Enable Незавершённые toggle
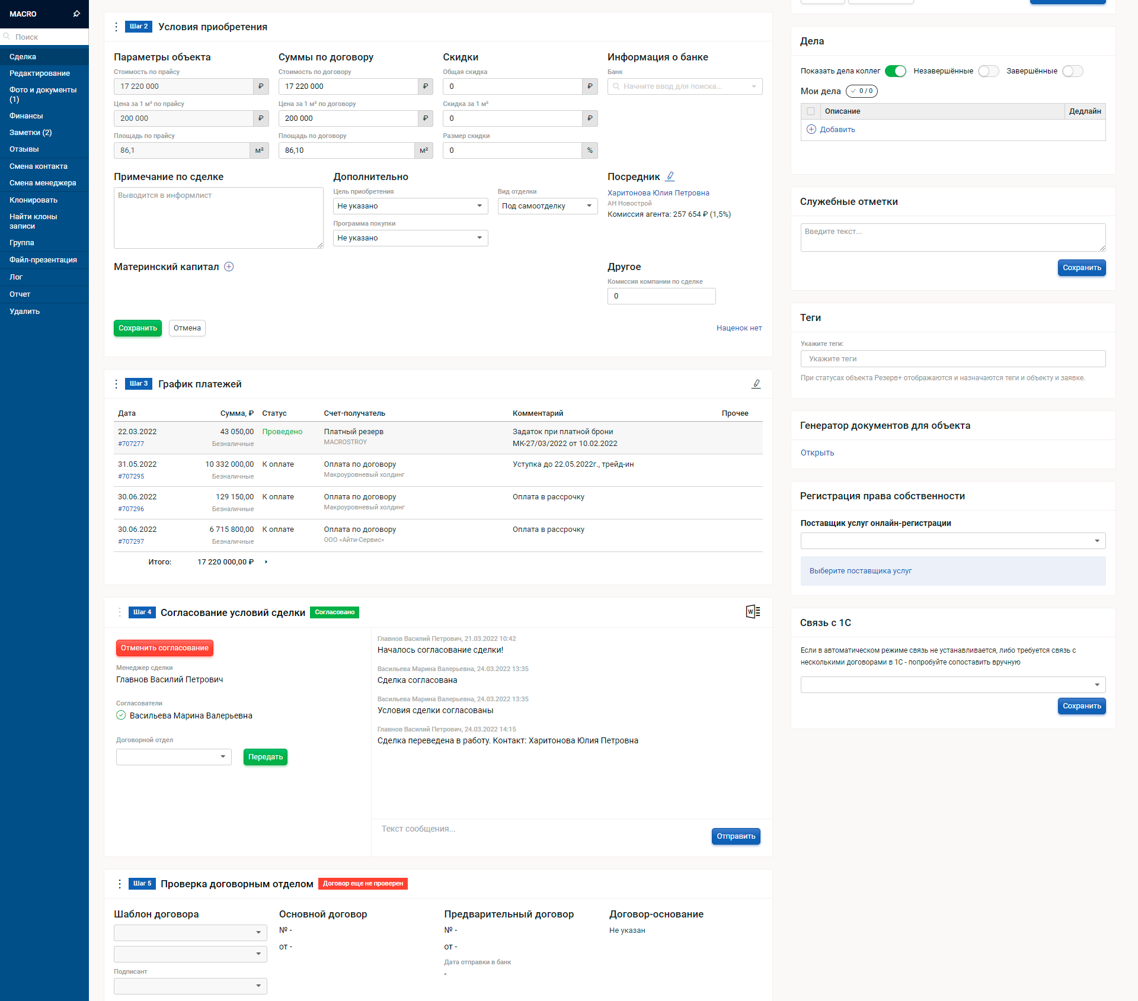This screenshot has height=1001, width=1138. click(x=988, y=70)
